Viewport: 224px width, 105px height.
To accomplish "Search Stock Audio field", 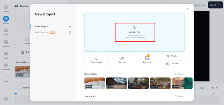I will 179,96.
